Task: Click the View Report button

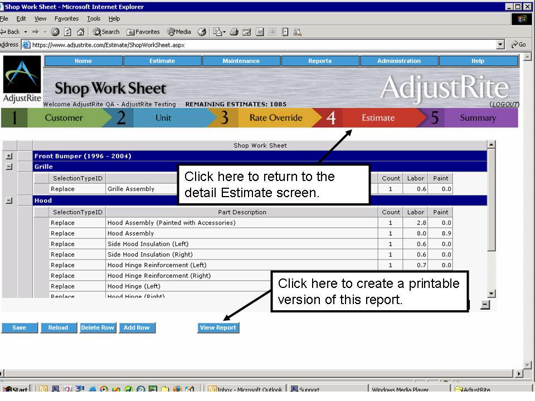Action: 218,327
